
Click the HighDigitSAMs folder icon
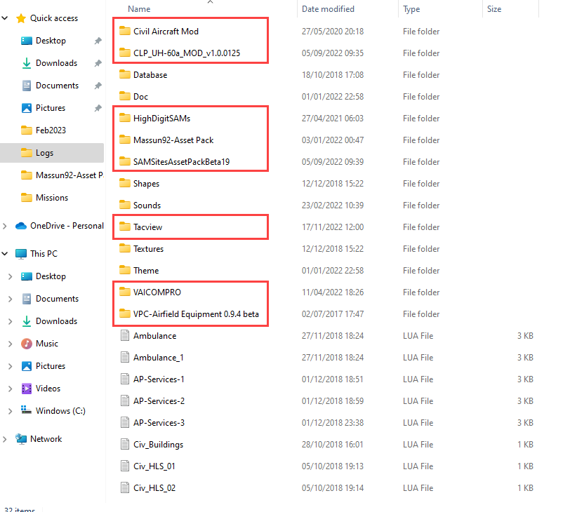125,118
